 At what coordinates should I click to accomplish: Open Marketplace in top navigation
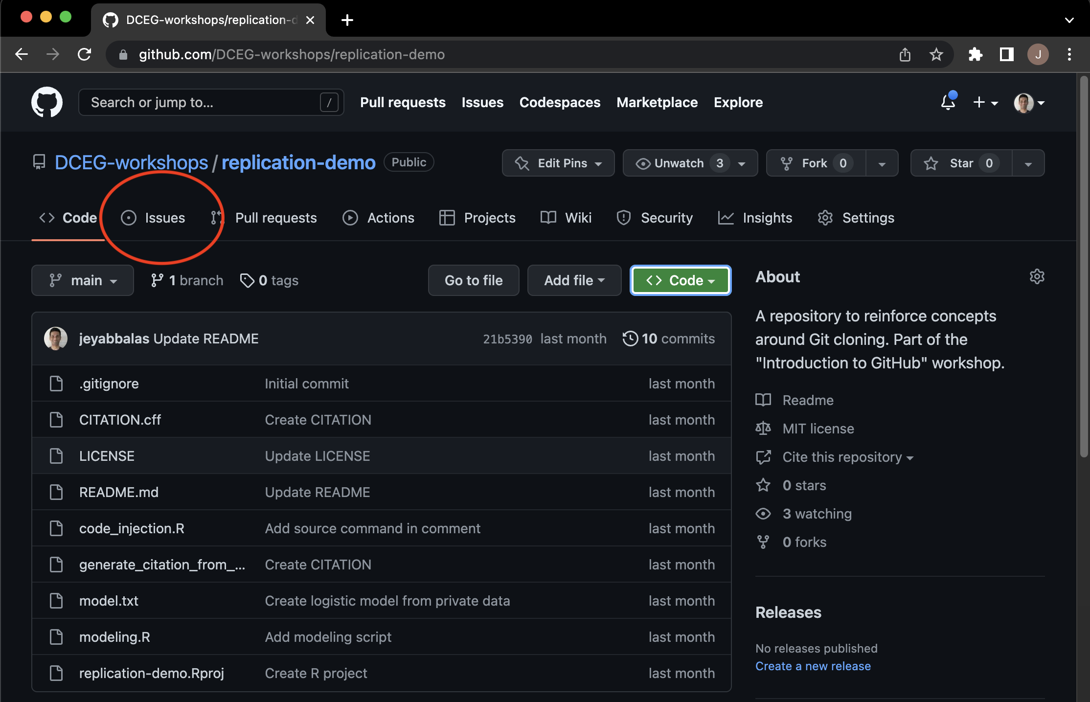pyautogui.click(x=657, y=102)
